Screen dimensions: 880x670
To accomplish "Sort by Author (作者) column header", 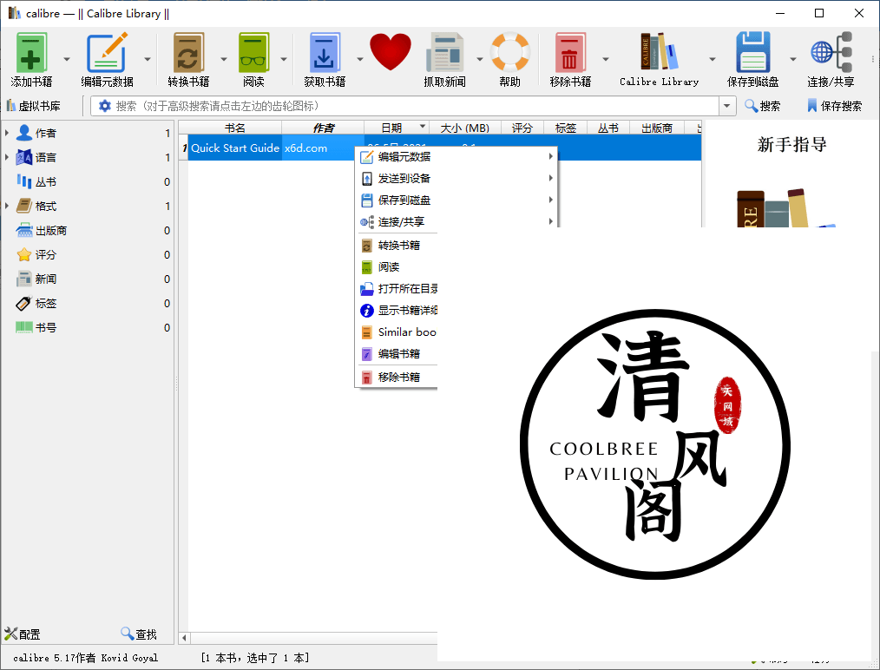I will click(x=323, y=128).
